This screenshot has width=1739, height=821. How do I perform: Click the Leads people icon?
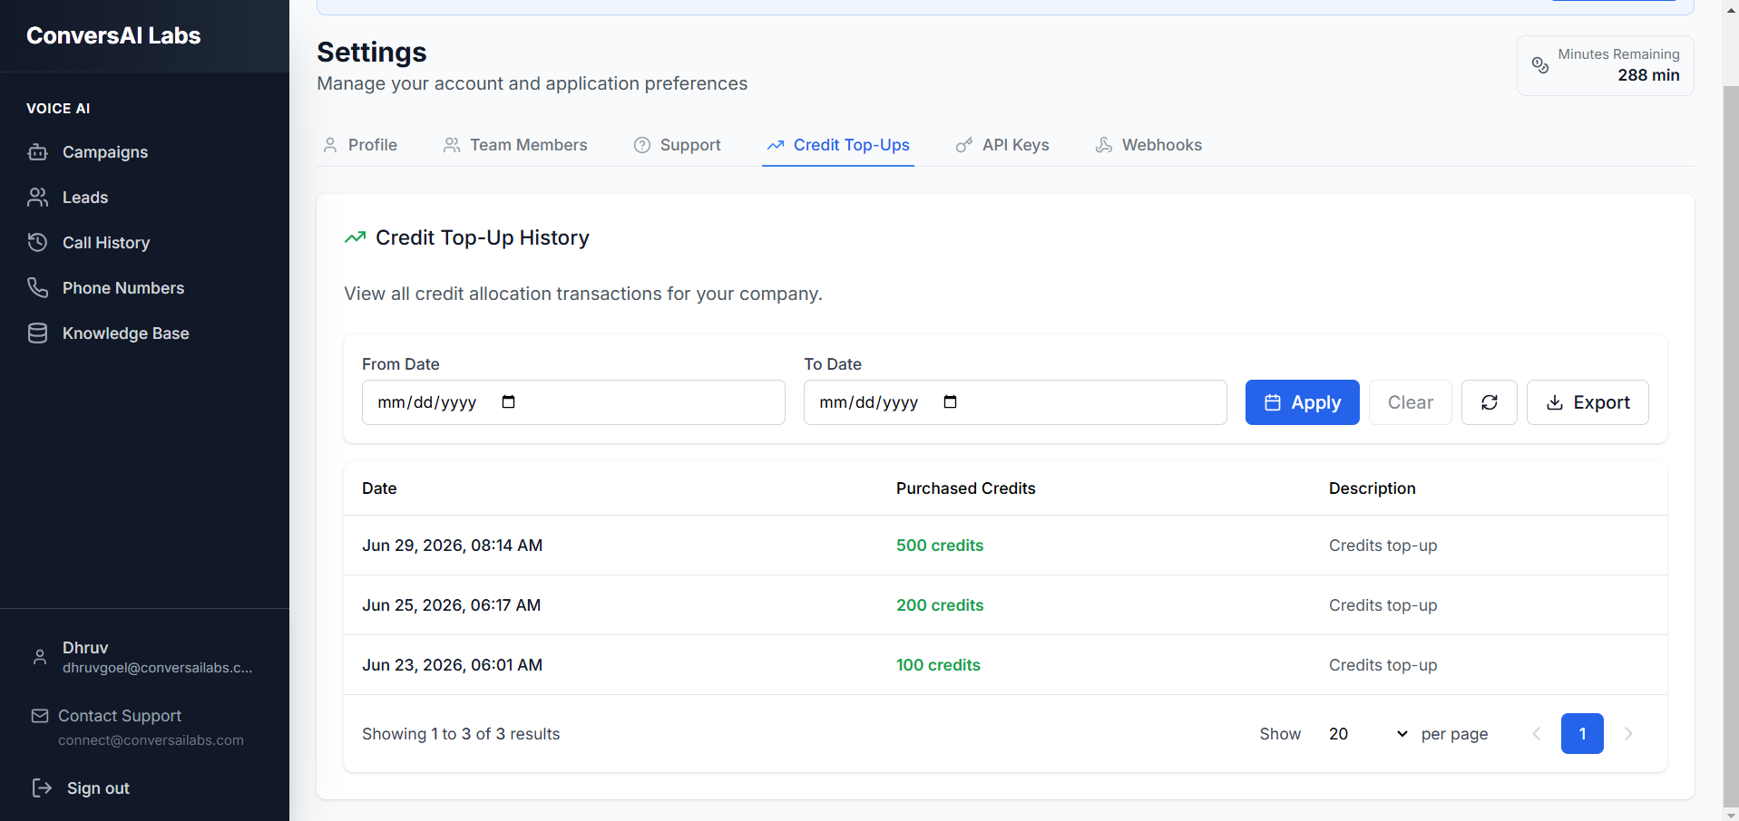coord(37,198)
